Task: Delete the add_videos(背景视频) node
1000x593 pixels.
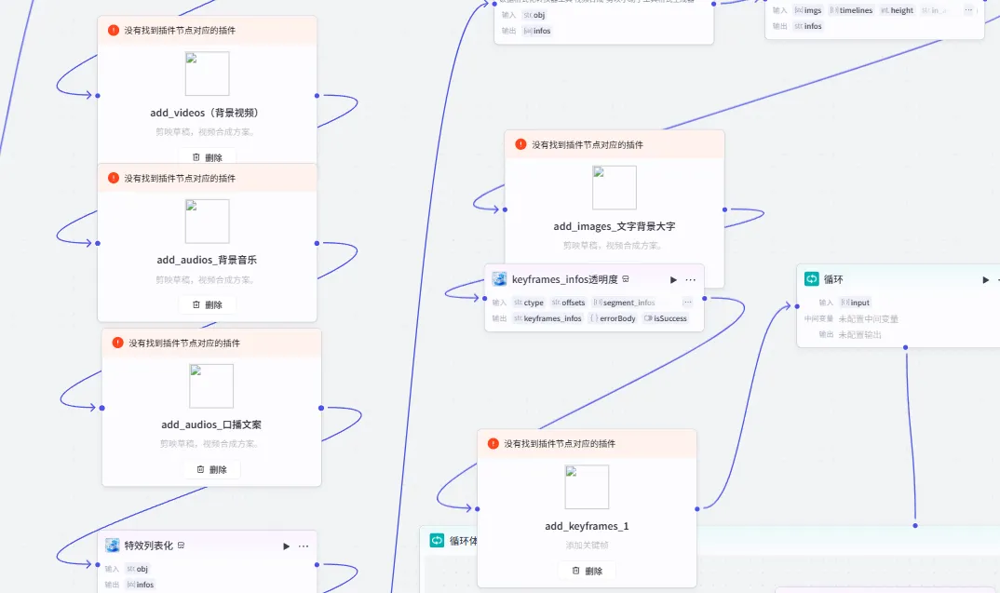Action: [208, 156]
